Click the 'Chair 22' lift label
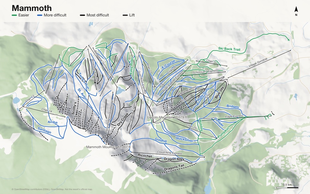 pos(186,98)
